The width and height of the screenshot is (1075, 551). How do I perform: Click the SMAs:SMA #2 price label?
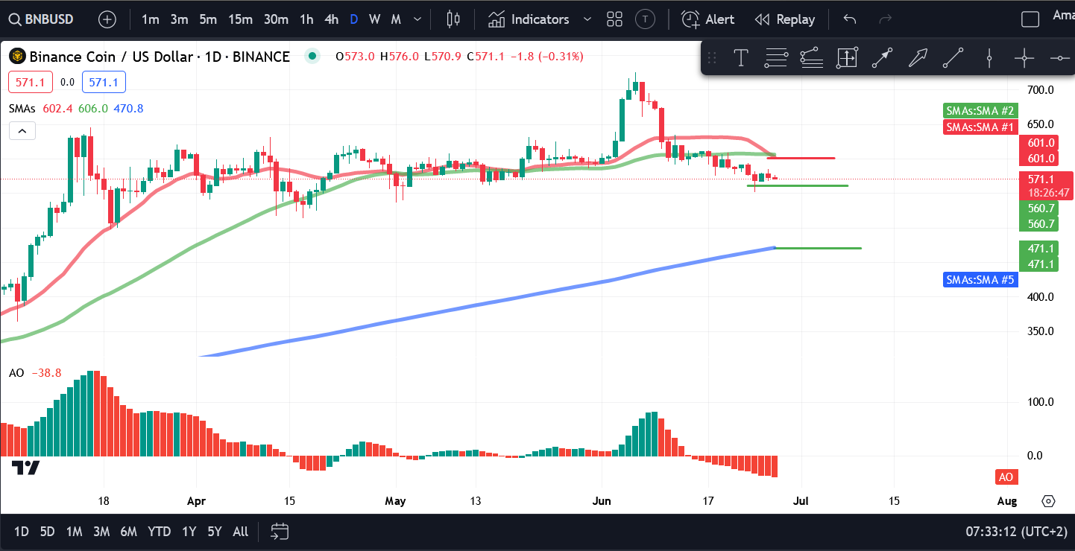[980, 111]
